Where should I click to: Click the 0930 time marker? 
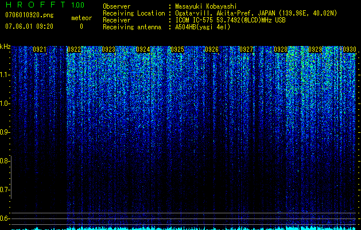(x=350, y=49)
